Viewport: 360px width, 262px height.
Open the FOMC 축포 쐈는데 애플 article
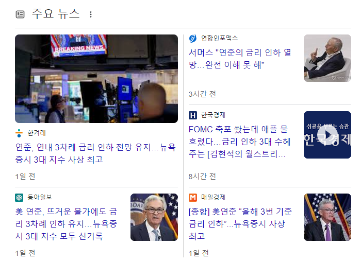coord(239,142)
